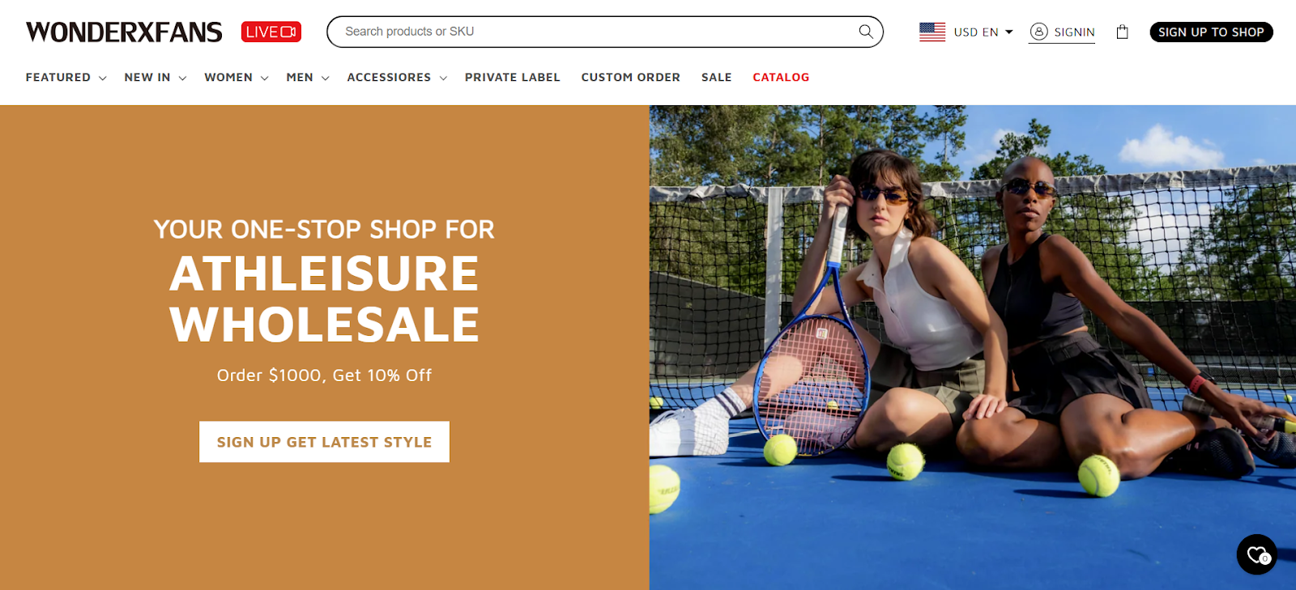
Task: Click the WONDERXFANS logo
Action: coord(124,32)
